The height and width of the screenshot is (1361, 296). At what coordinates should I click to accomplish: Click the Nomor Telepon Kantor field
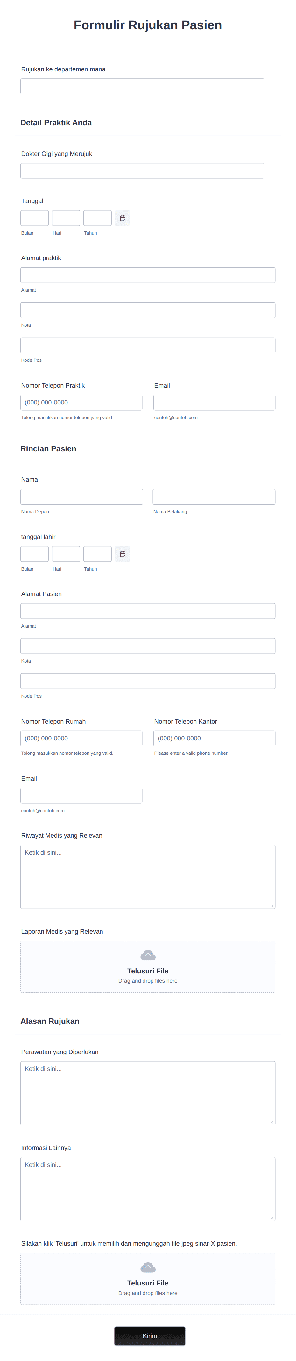tap(214, 738)
